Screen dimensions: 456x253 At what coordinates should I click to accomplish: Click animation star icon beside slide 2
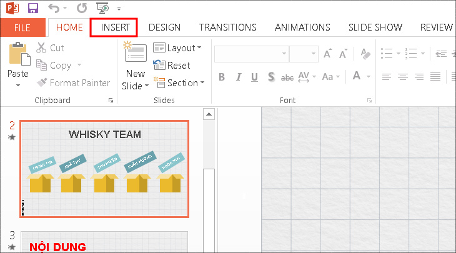pos(12,137)
